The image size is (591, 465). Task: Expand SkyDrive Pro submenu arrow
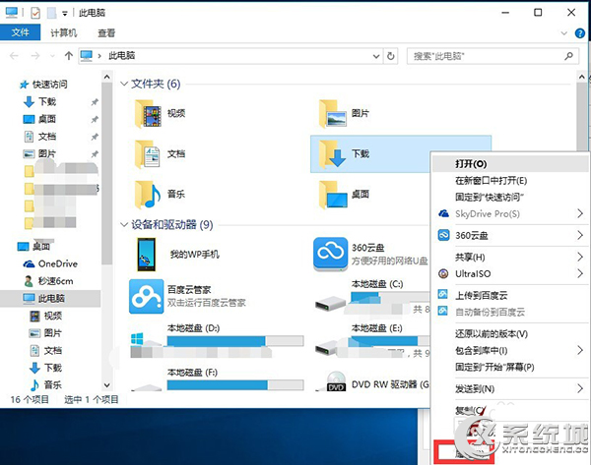580,213
